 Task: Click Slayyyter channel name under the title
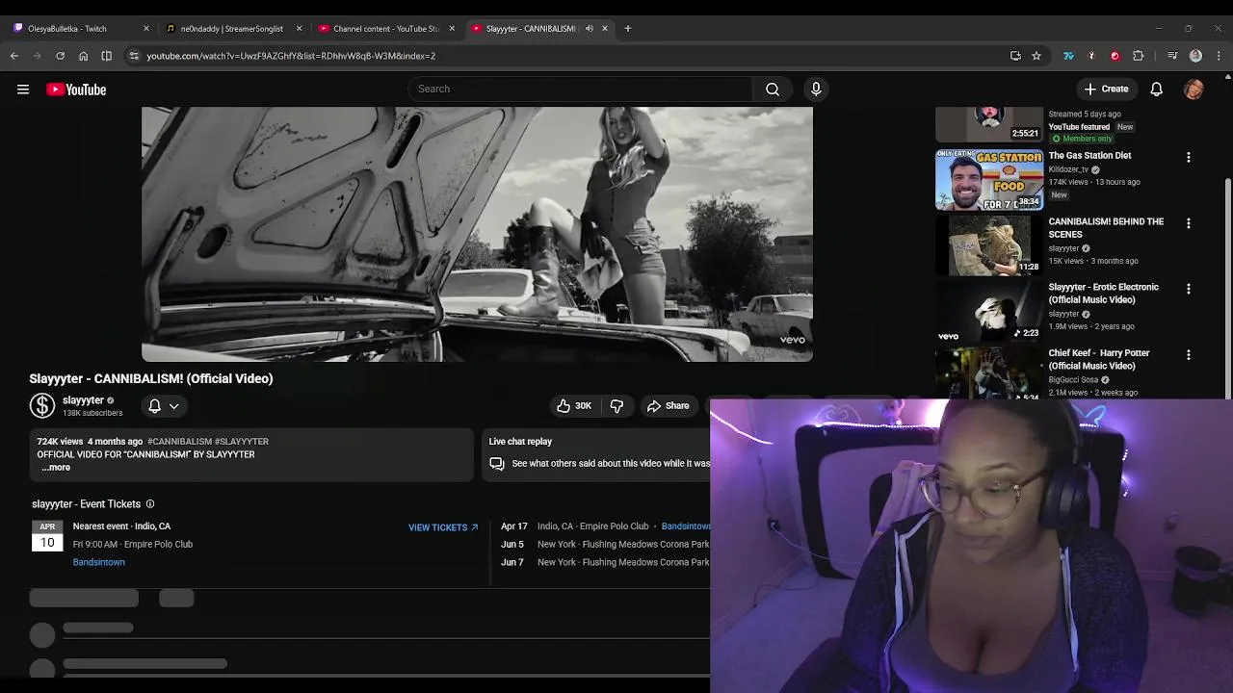(x=83, y=400)
